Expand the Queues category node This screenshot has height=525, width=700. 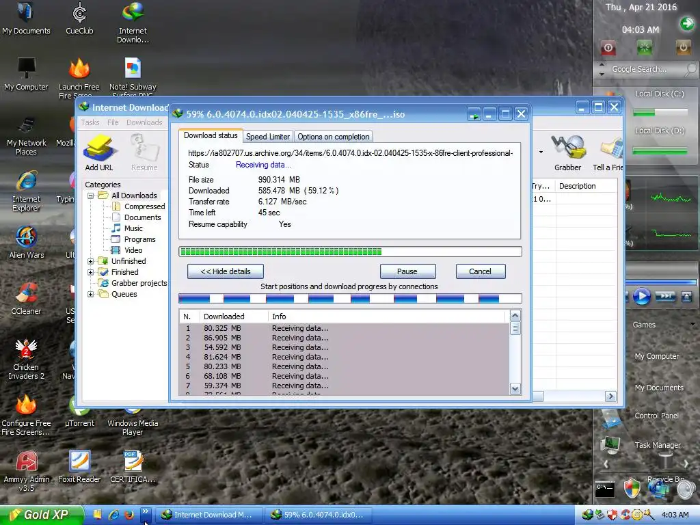[91, 294]
